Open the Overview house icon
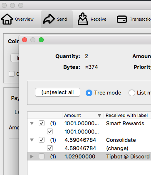The width and height of the screenshot is (151, 175). coord(7,19)
